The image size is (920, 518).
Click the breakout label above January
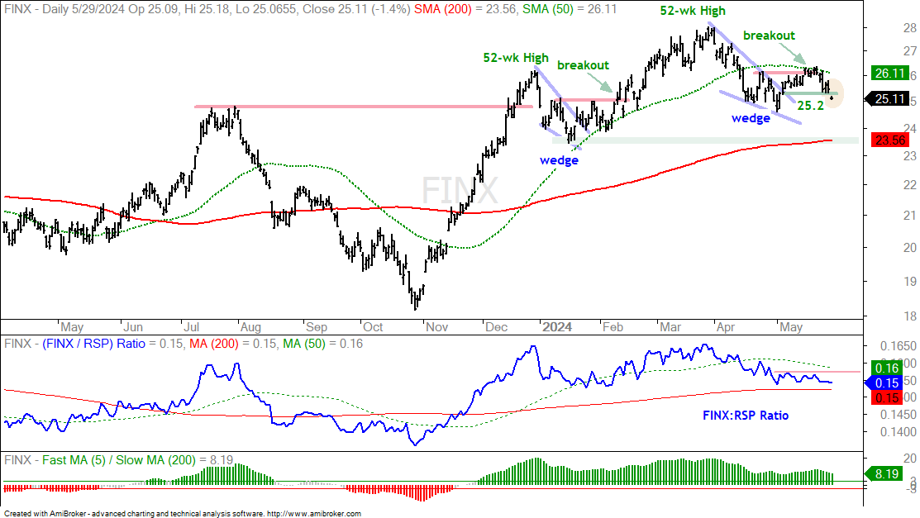tap(583, 65)
